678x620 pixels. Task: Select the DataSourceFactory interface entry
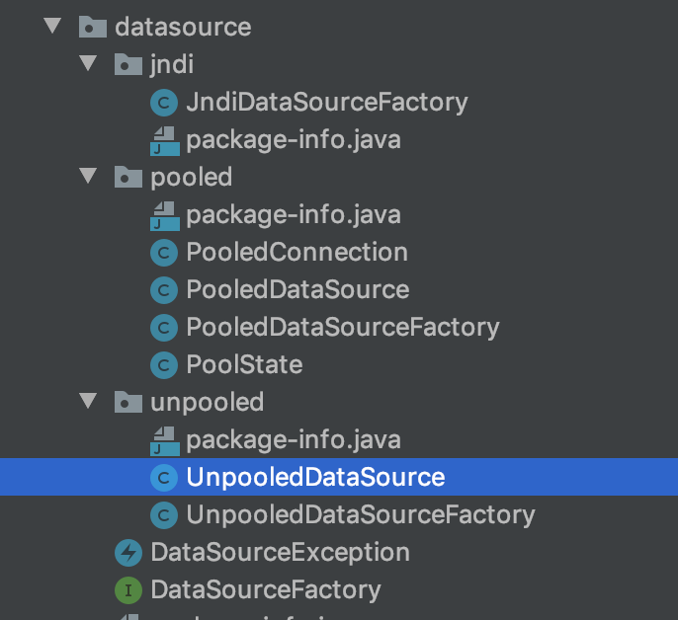click(265, 589)
